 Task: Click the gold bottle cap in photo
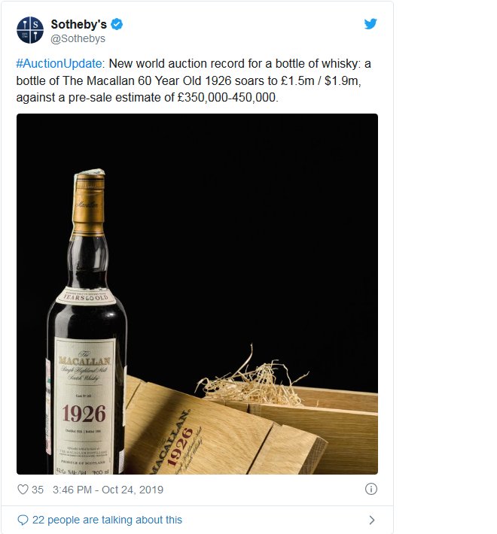coord(88,204)
